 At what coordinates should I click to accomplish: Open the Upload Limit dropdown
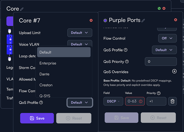(80, 33)
